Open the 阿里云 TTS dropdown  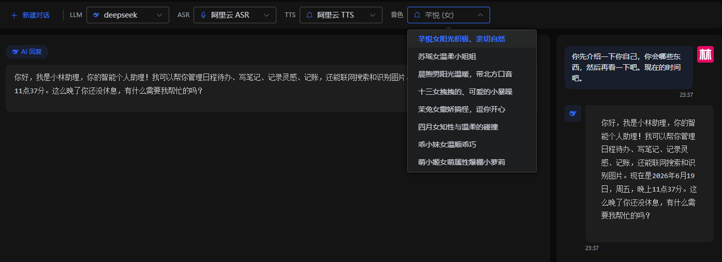click(341, 15)
